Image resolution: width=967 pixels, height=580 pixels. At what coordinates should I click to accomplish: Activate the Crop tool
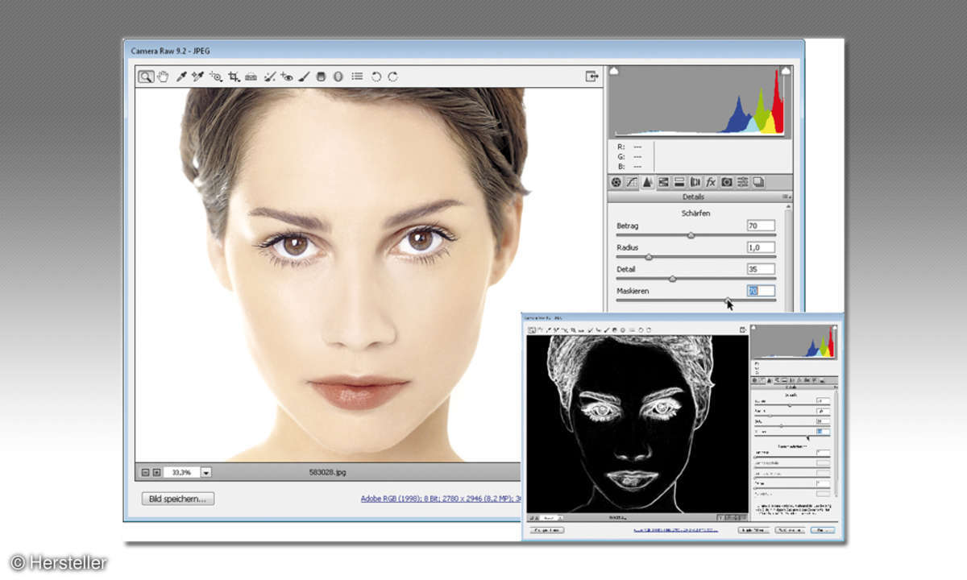(234, 77)
